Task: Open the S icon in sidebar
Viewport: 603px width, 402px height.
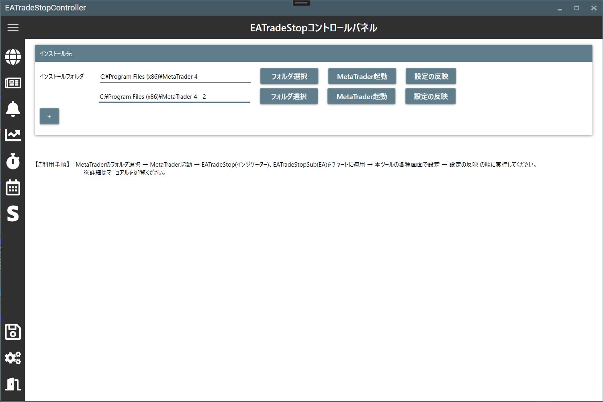Action: coord(13,214)
